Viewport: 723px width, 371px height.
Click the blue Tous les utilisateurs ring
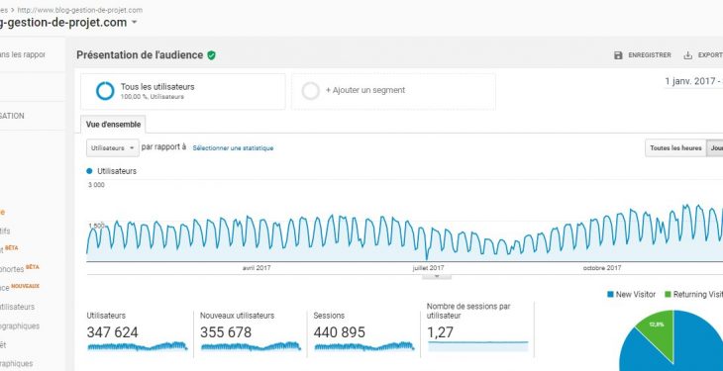pyautogui.click(x=105, y=91)
